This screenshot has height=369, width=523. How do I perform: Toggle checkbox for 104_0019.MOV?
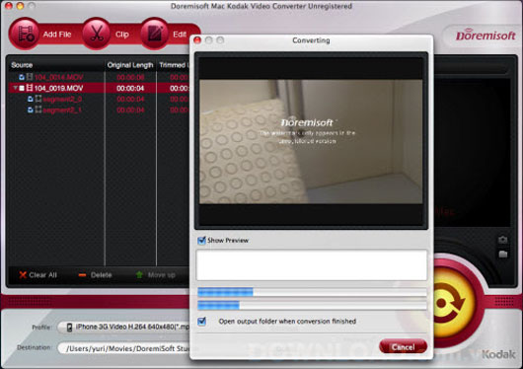coord(22,88)
